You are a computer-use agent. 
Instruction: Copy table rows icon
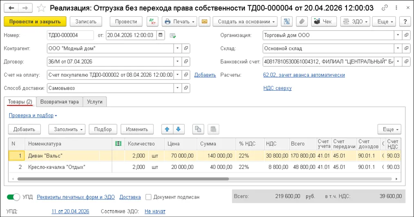click(x=198, y=129)
